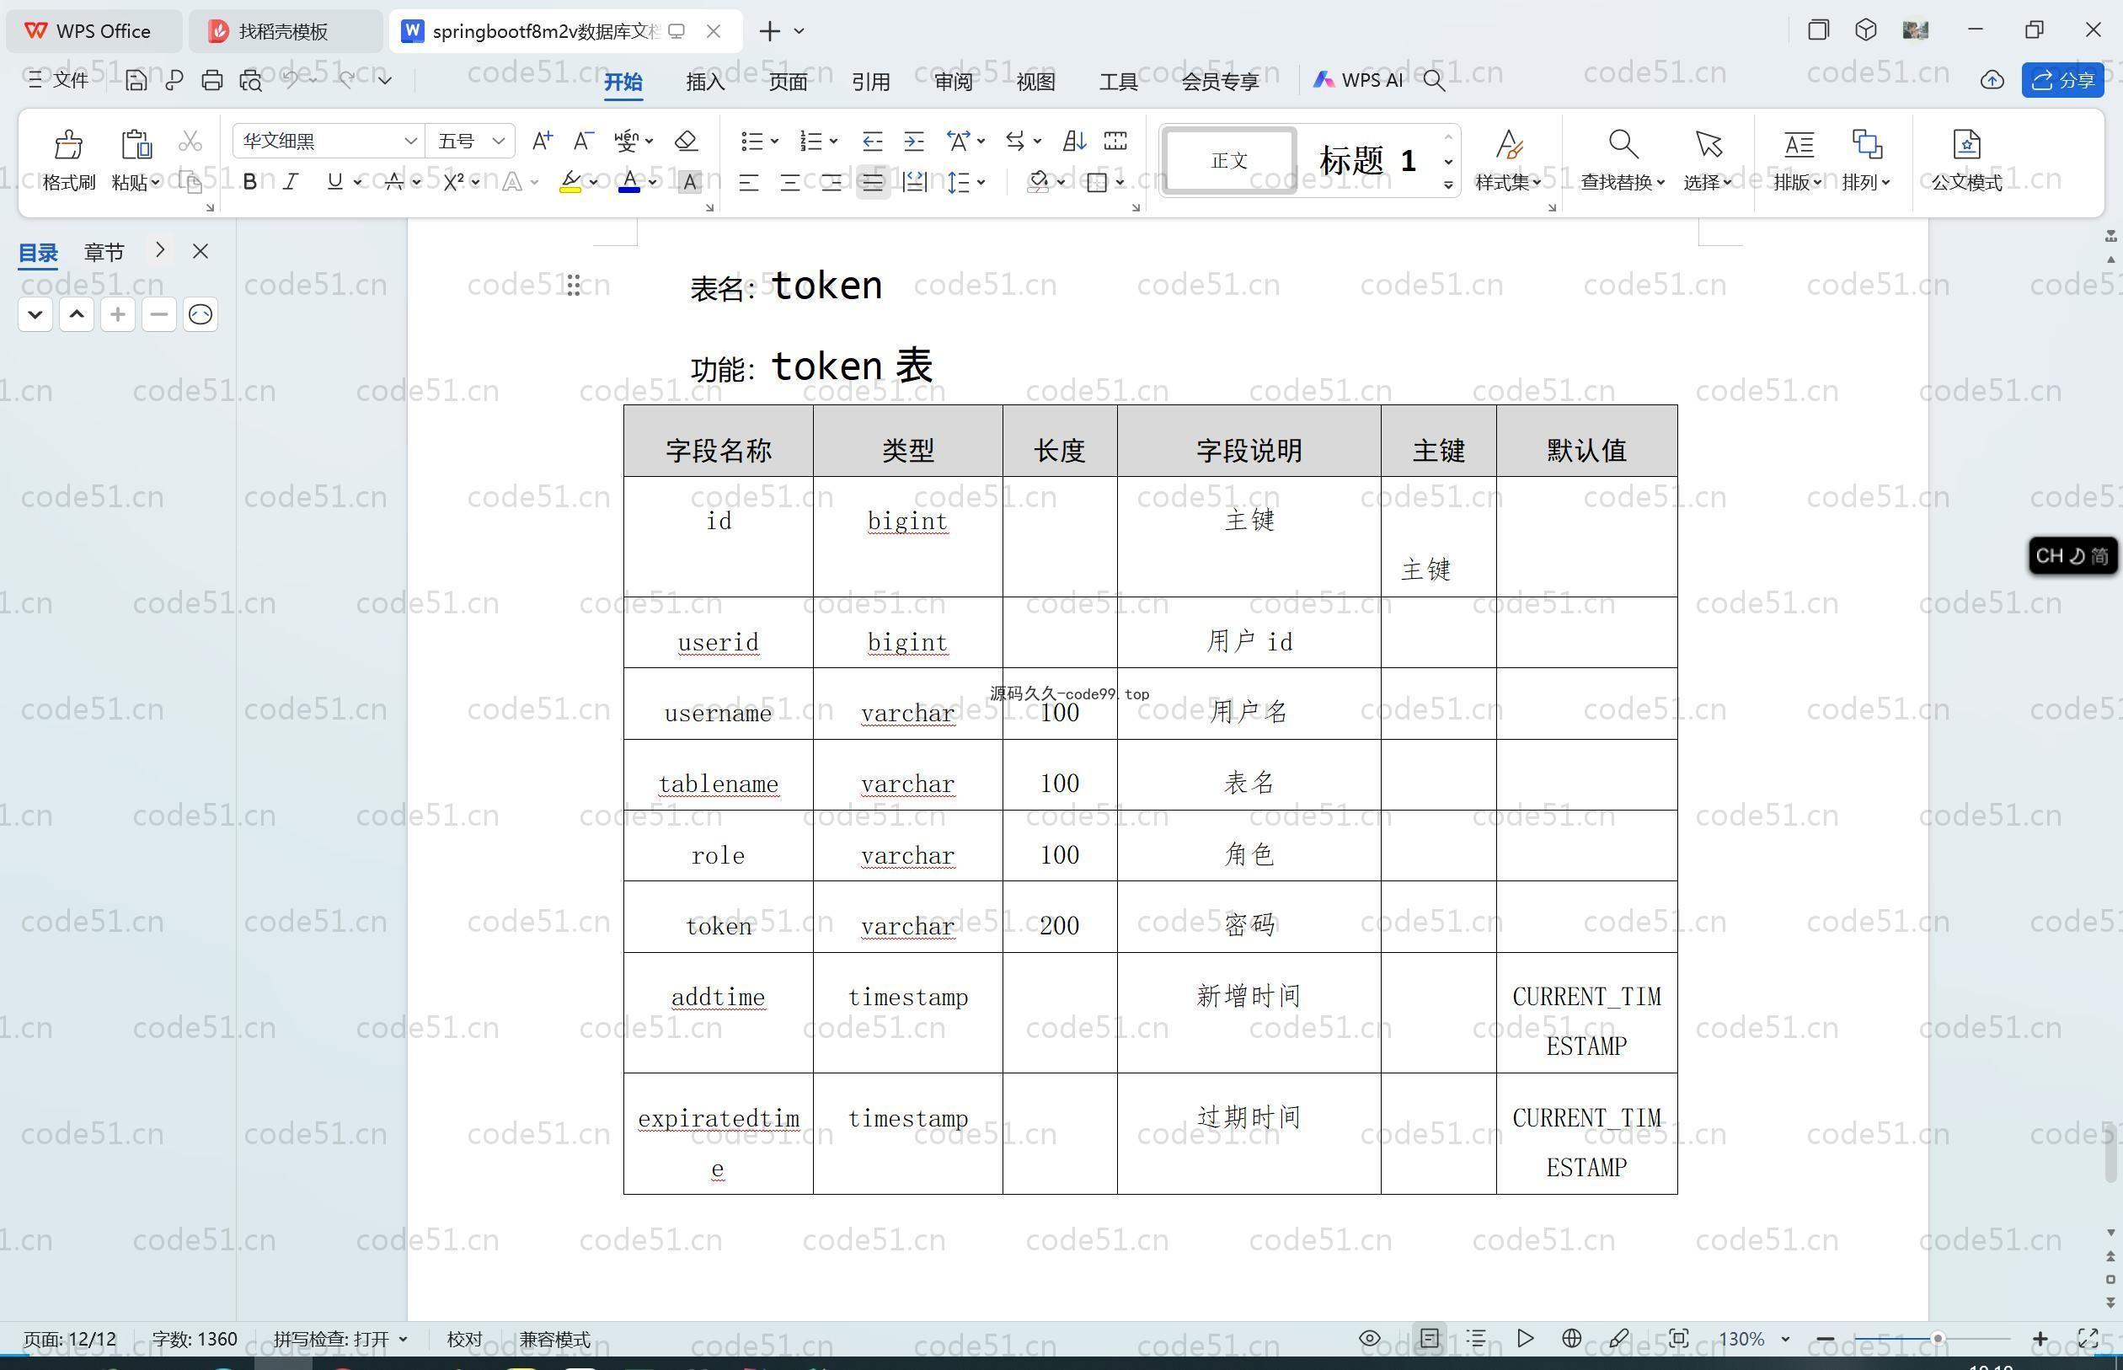Viewport: 2123px width, 1370px height.
Task: Click the text highlight color button
Action: click(570, 182)
